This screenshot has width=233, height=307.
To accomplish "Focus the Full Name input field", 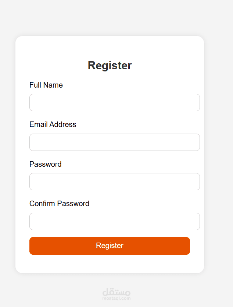I will point(114,102).
